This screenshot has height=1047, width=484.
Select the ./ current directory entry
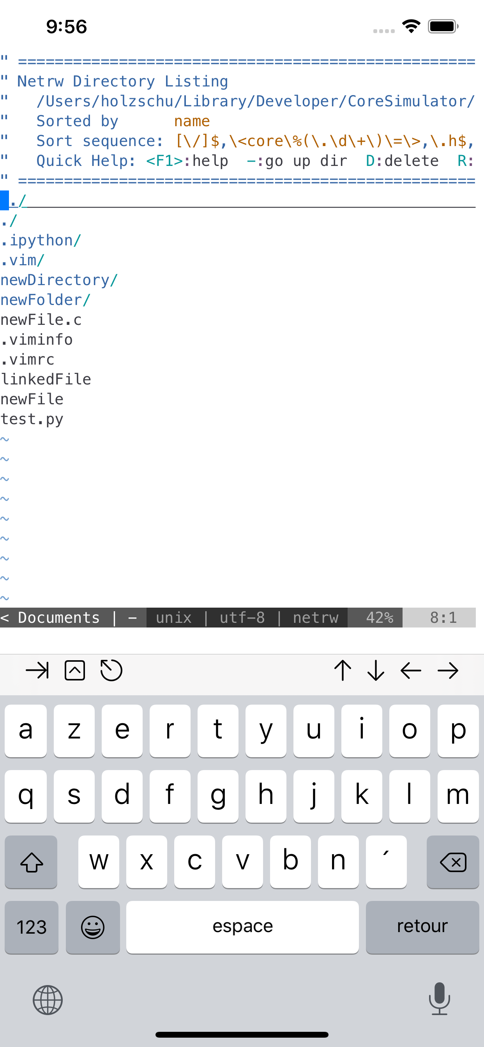pyautogui.click(x=9, y=220)
